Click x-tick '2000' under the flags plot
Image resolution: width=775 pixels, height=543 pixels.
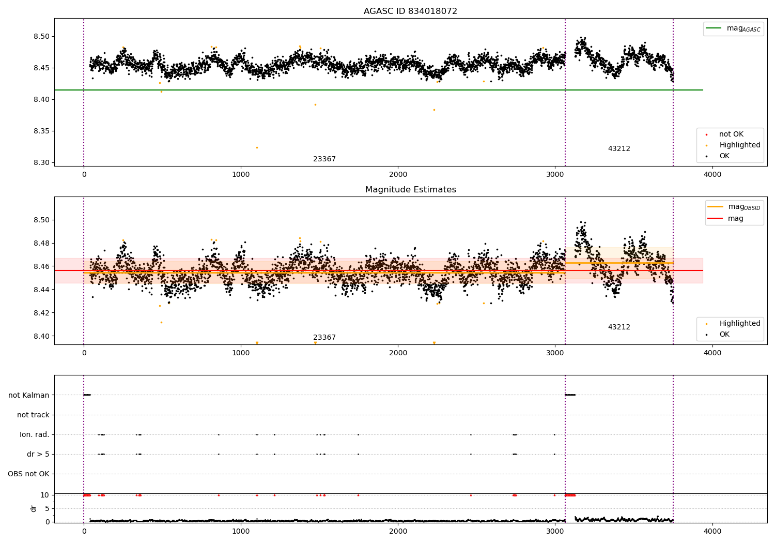tap(398, 532)
